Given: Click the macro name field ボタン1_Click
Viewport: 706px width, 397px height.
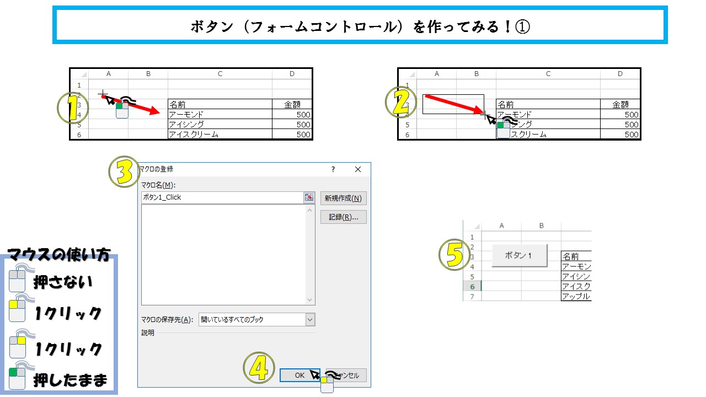Looking at the screenshot, I should [x=222, y=197].
